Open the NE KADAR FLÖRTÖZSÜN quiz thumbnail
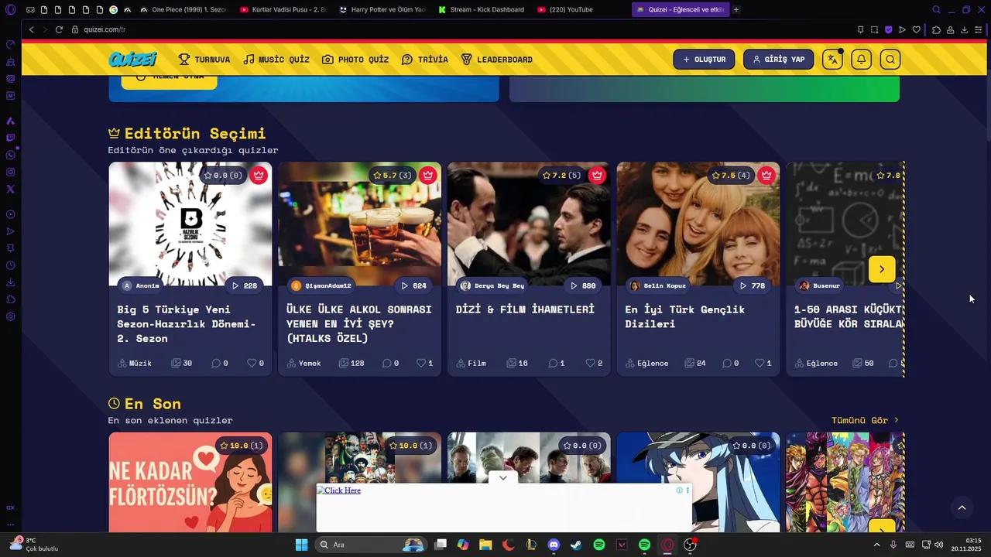This screenshot has height=557, width=991. tap(190, 482)
